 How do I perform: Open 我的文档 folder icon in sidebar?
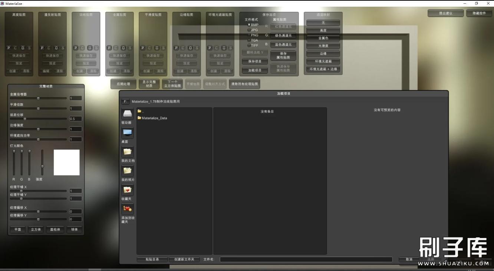(127, 152)
